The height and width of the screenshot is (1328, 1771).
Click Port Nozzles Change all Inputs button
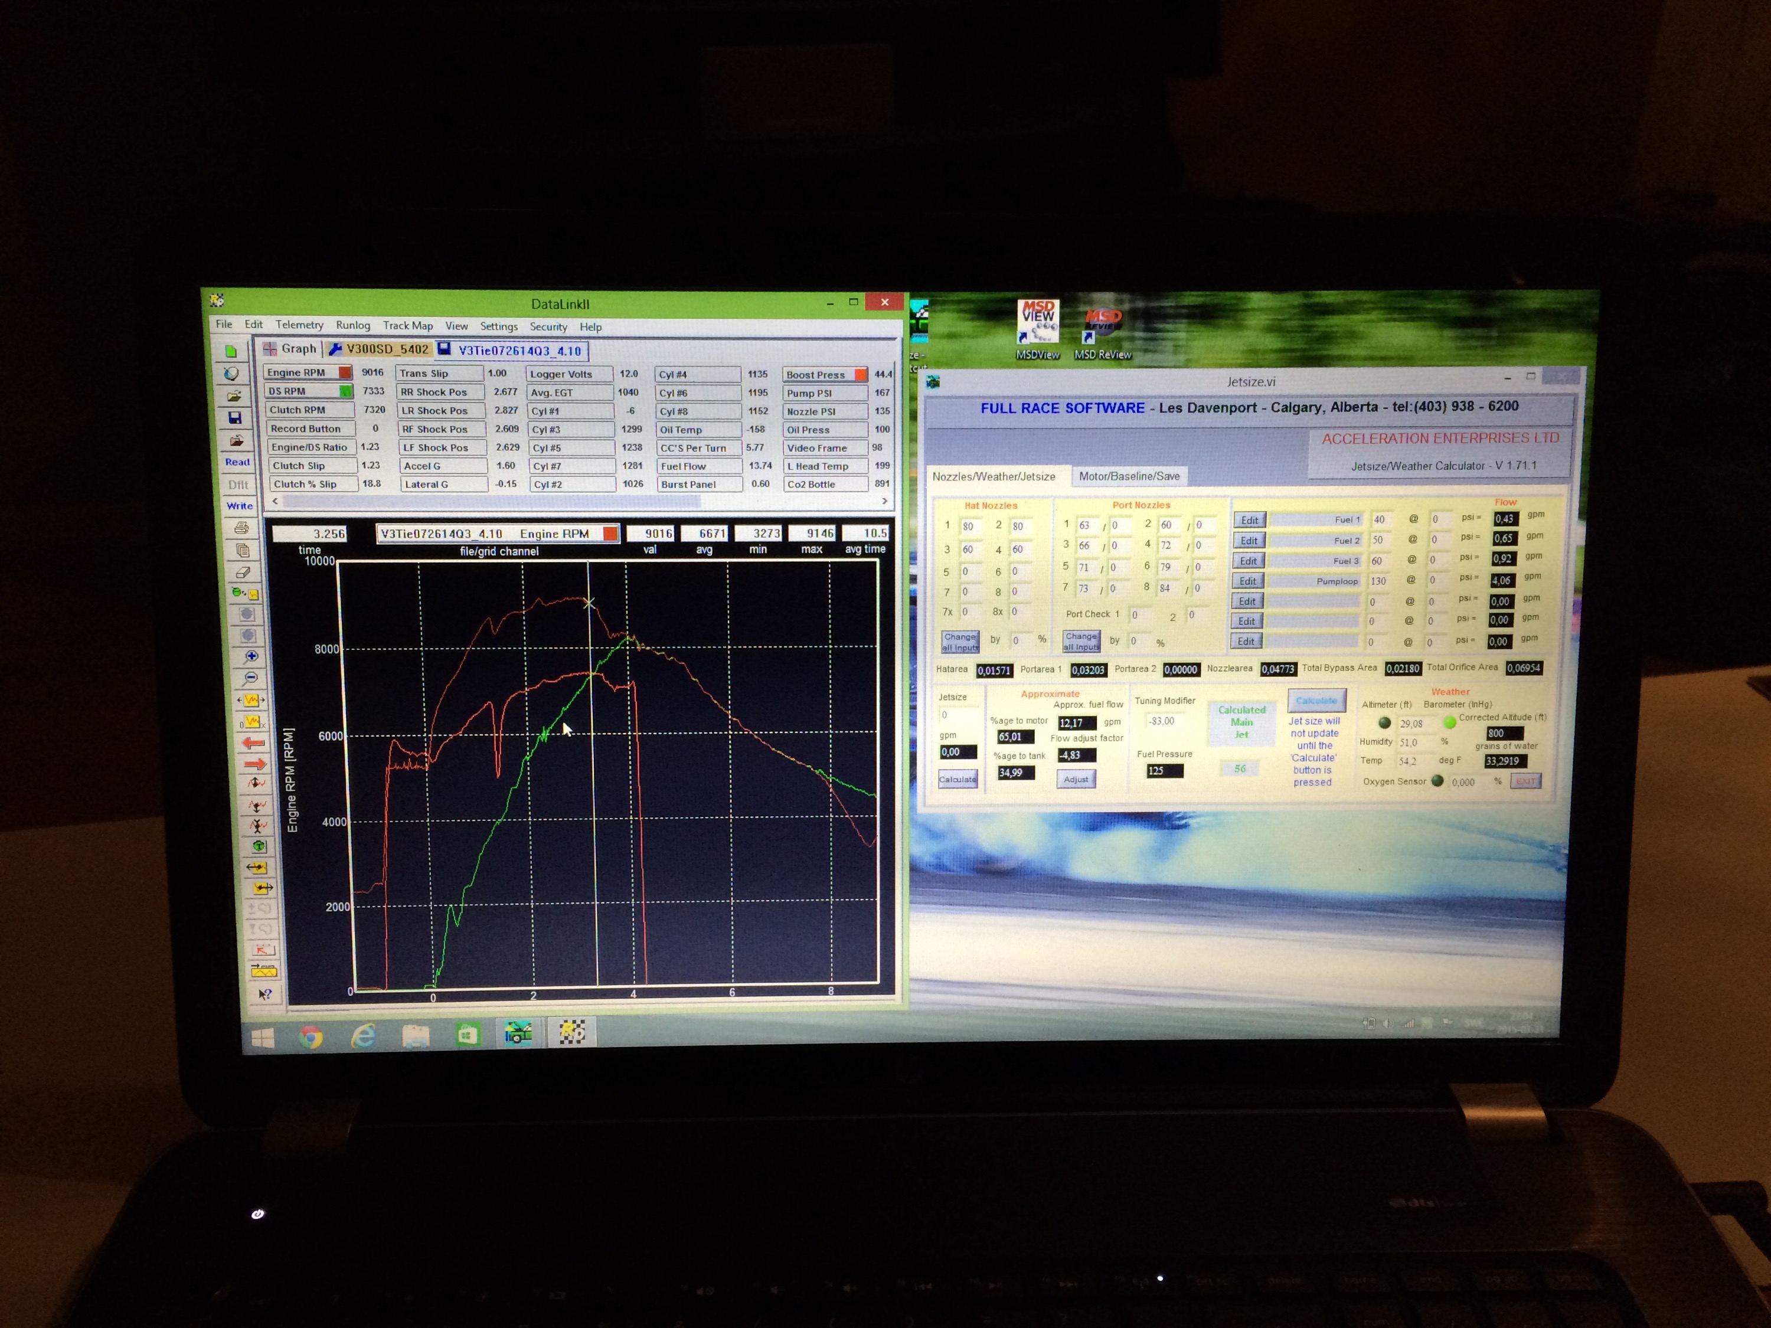click(1081, 641)
